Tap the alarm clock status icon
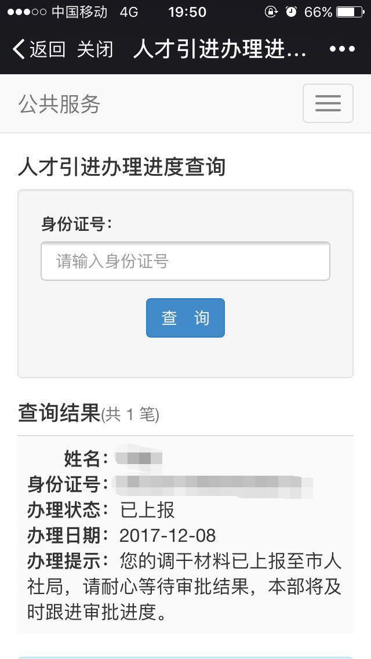The height and width of the screenshot is (659, 371). [291, 12]
